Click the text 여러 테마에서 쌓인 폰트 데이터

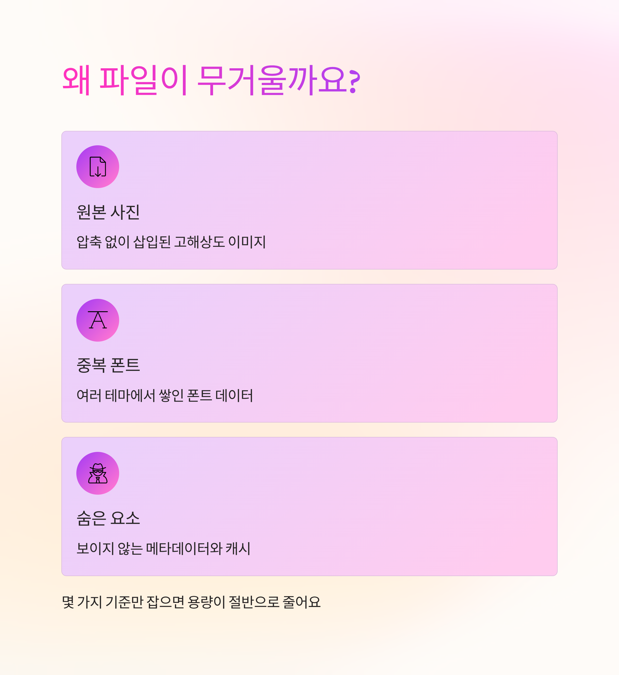click(165, 395)
